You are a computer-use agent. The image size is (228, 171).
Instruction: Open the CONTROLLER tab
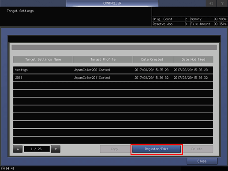[112, 3]
